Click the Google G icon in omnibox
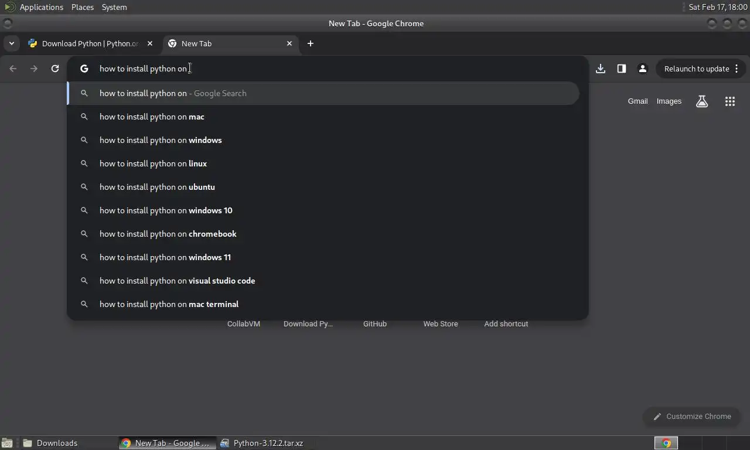The width and height of the screenshot is (750, 450). (84, 69)
